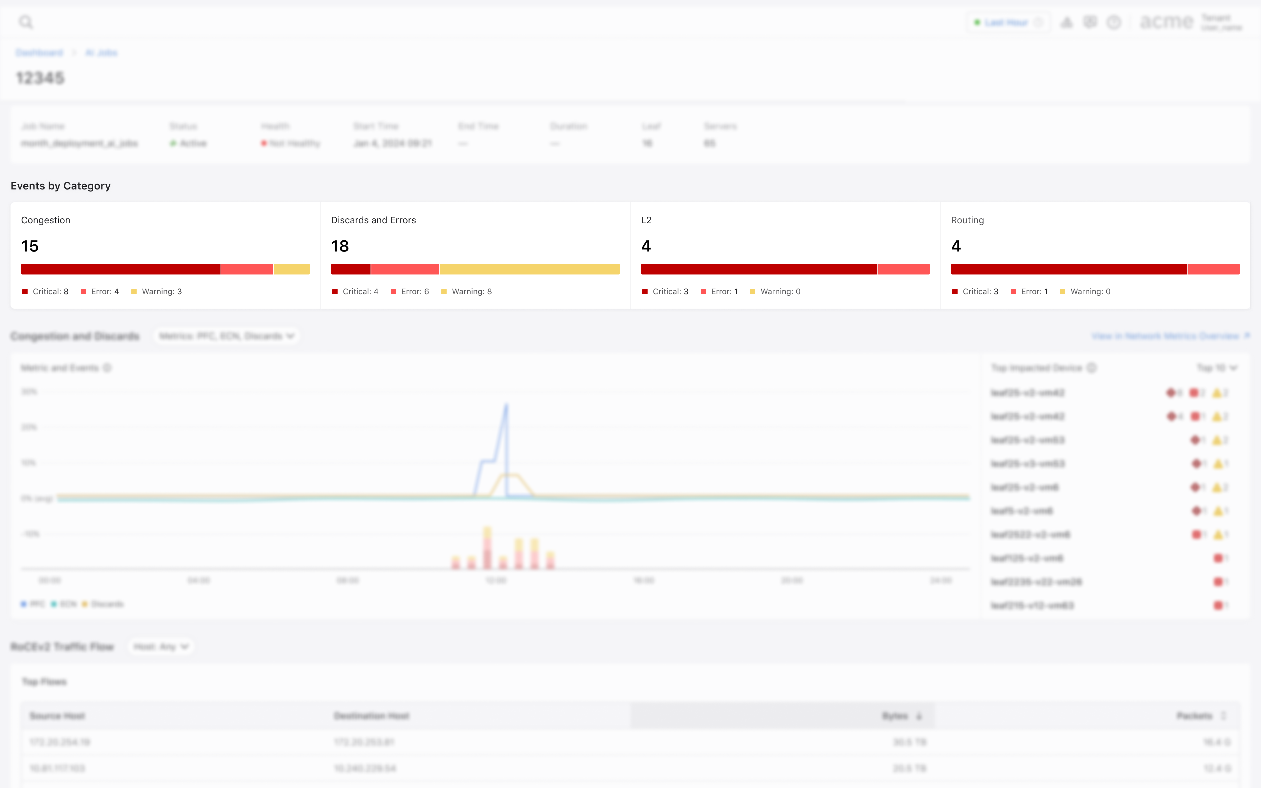
Task: Select the Routing events card title
Action: [x=968, y=220]
